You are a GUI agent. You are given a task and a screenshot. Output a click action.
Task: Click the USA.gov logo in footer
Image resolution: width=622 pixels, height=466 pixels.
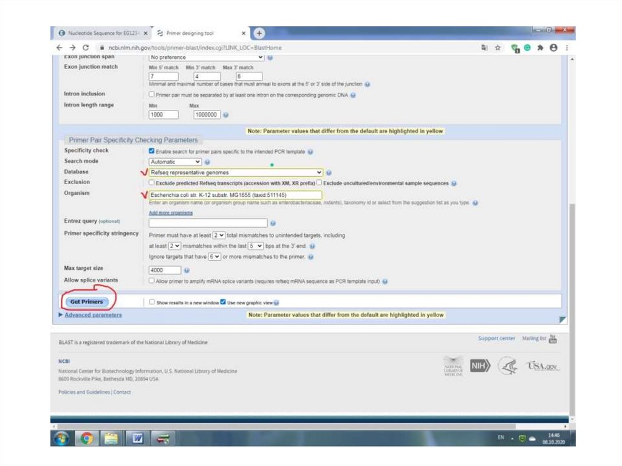(x=542, y=366)
